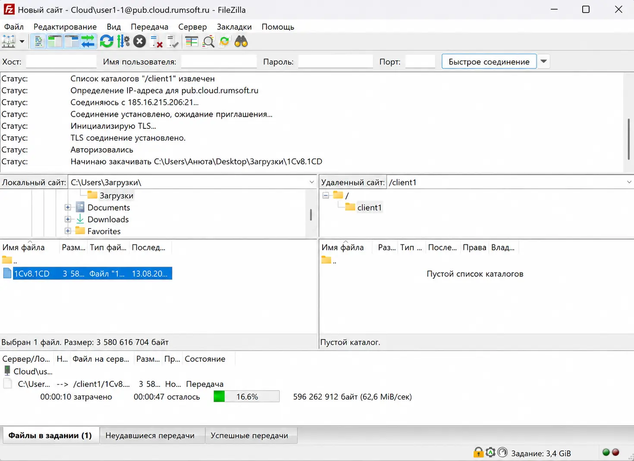Click the 16.6% transfer progress bar
Screen dimensions: 634x461
tap(247, 396)
